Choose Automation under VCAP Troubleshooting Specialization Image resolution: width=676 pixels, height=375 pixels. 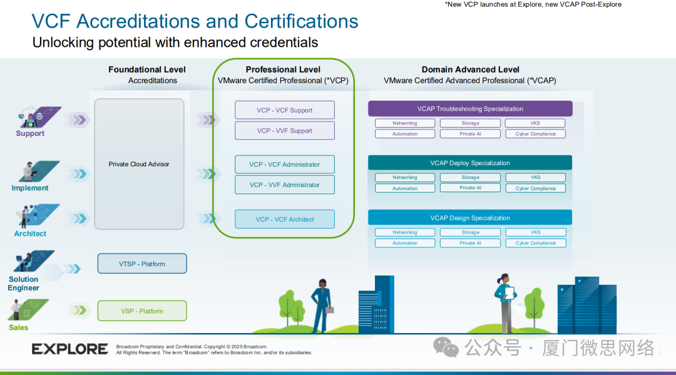tap(405, 133)
